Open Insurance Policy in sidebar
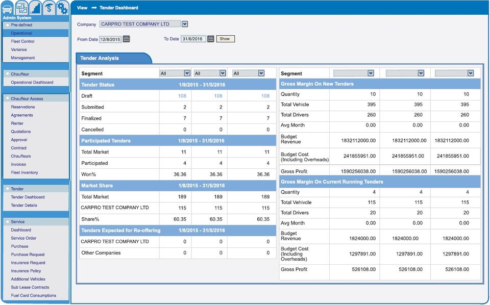Viewport: 490px width, 305px height. 26,271
